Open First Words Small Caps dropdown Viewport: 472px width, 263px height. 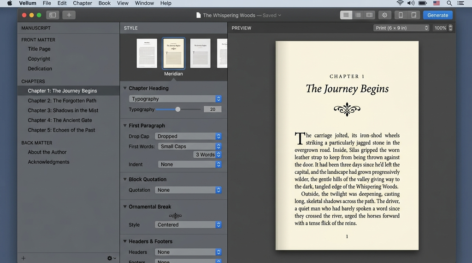pos(189,146)
